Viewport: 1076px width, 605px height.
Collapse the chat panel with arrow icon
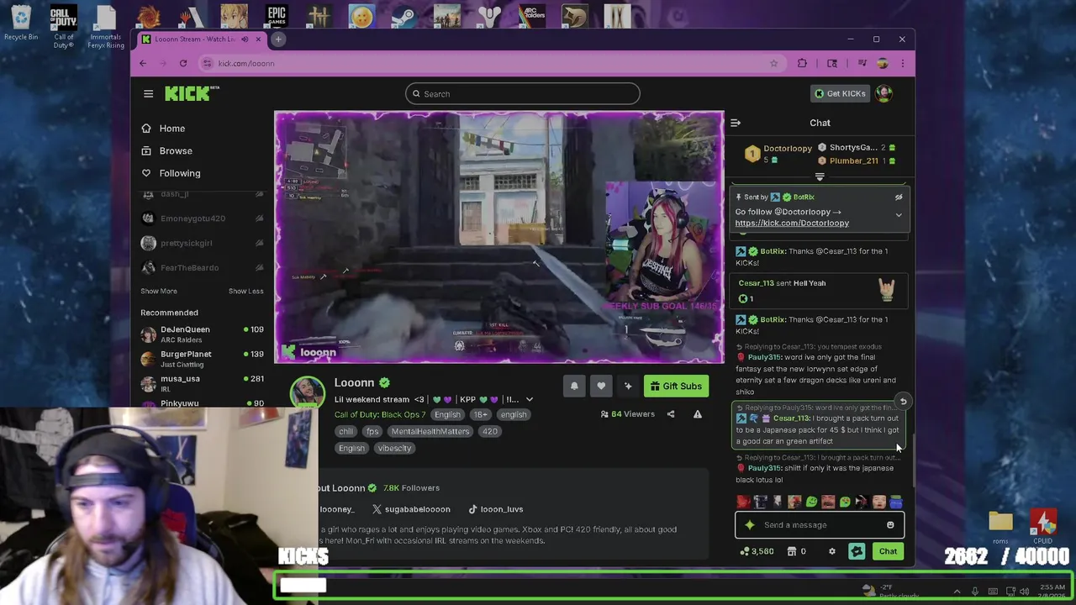pos(736,123)
